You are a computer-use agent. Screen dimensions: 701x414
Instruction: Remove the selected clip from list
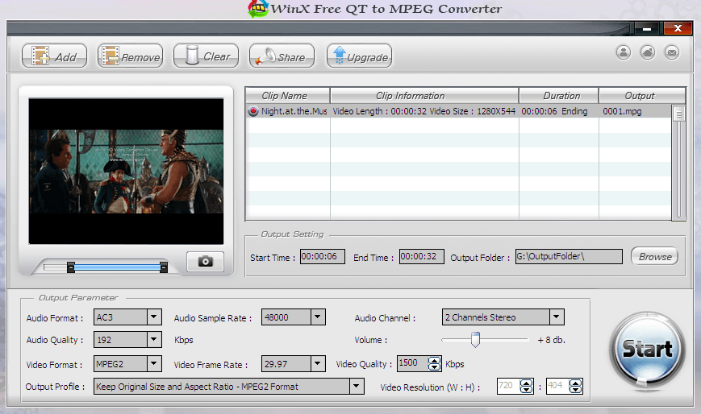(x=130, y=56)
